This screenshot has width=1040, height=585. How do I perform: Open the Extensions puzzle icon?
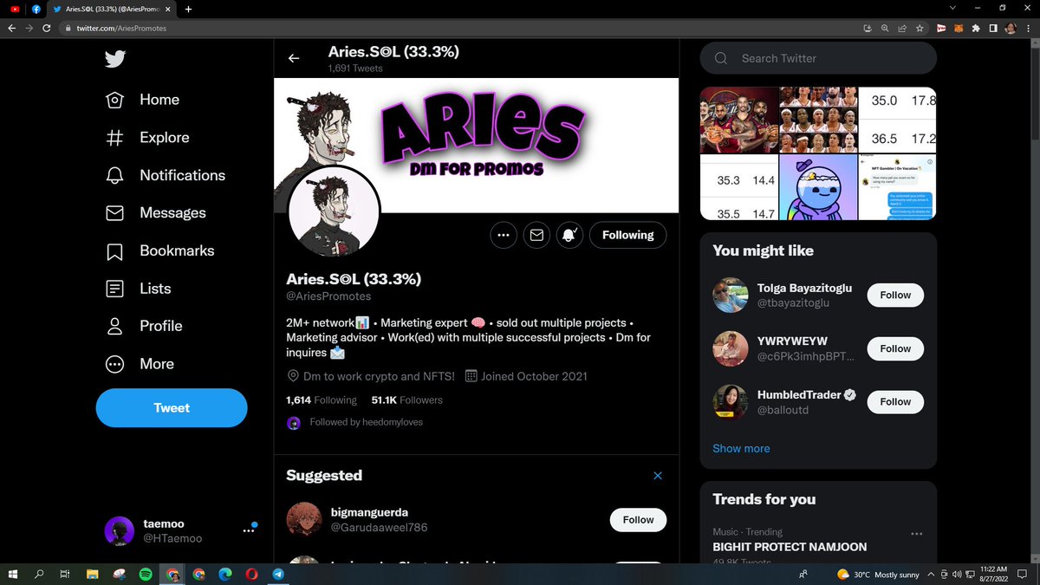click(976, 28)
